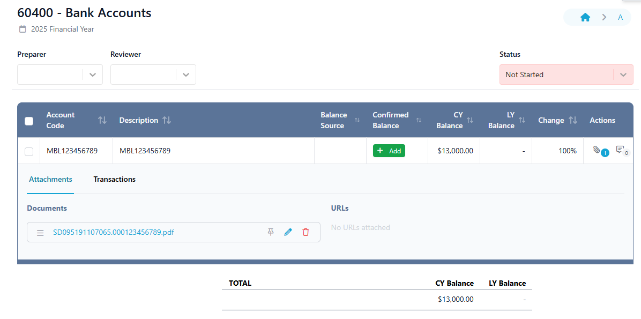Select the Attachments tab
The height and width of the screenshot is (319, 641).
[x=50, y=179]
